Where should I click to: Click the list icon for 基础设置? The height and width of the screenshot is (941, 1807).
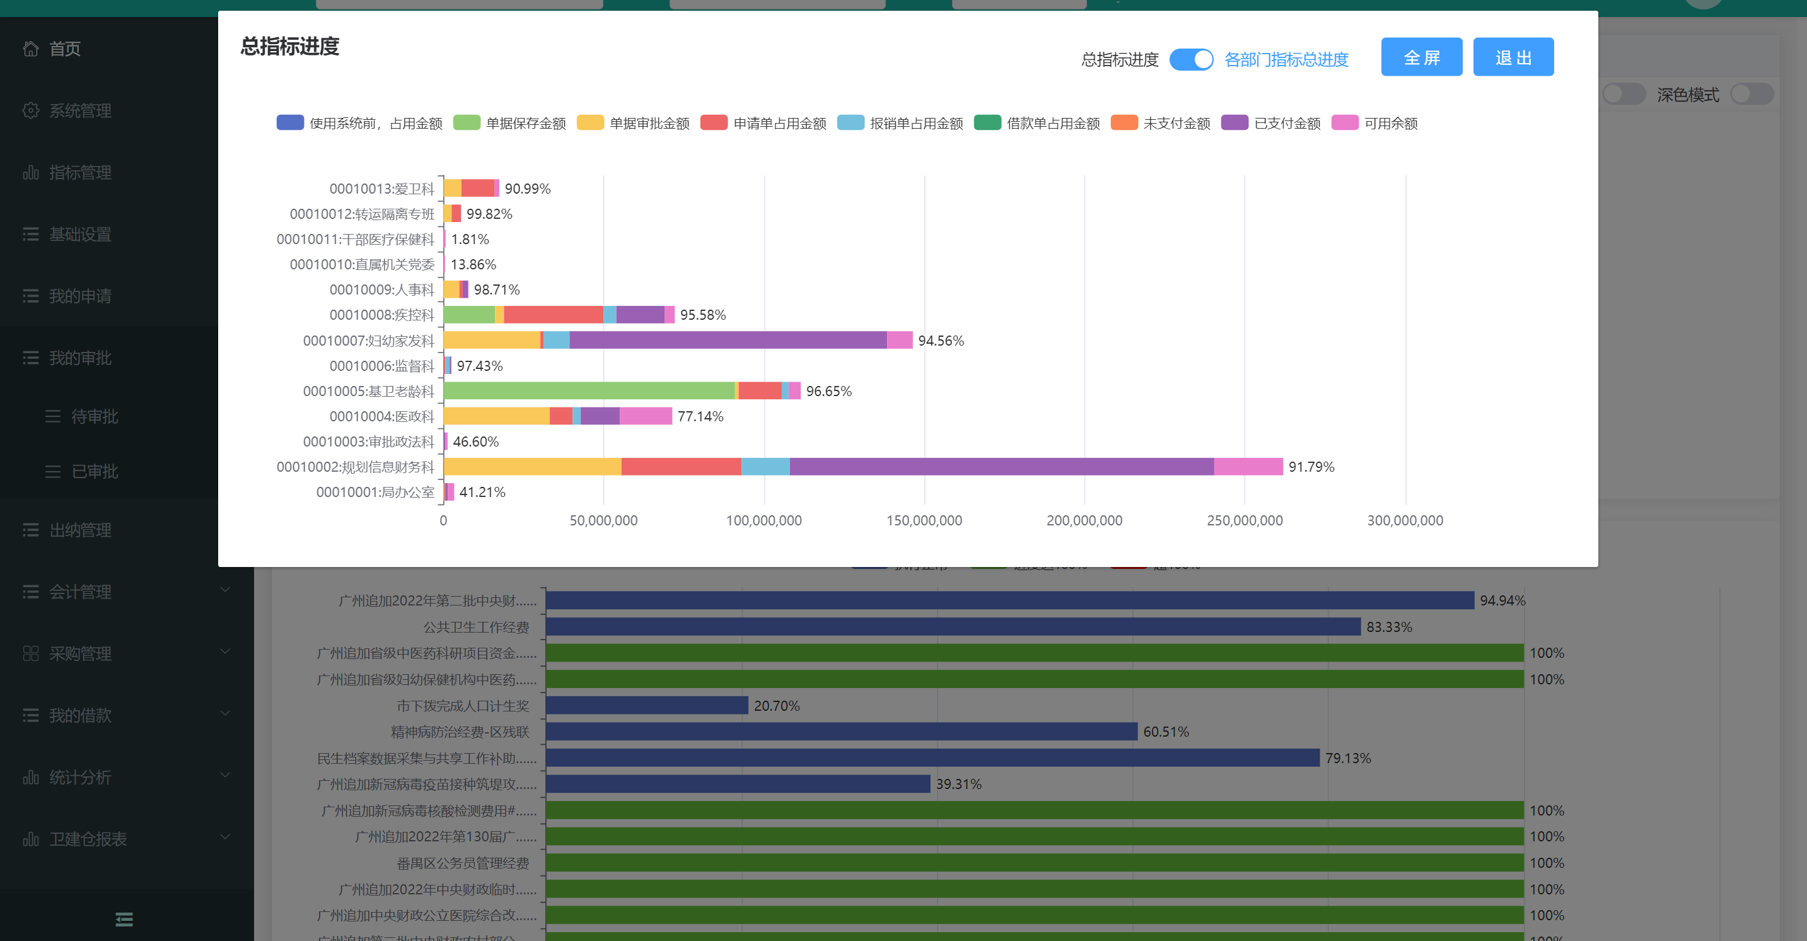pos(30,233)
